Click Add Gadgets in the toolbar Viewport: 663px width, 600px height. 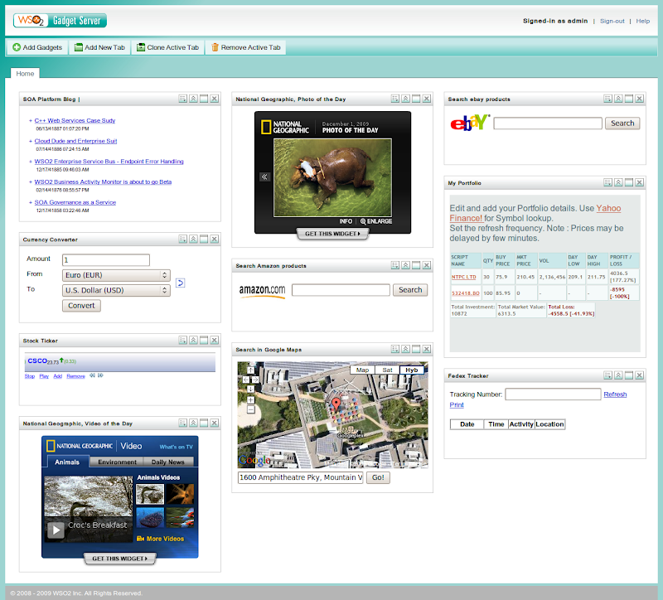click(37, 47)
